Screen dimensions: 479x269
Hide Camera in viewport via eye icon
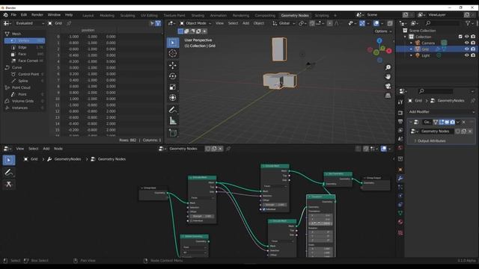466,43
